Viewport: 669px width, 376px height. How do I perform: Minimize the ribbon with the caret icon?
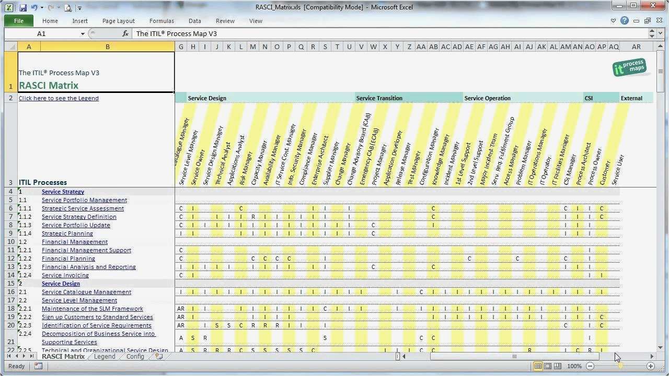(614, 21)
